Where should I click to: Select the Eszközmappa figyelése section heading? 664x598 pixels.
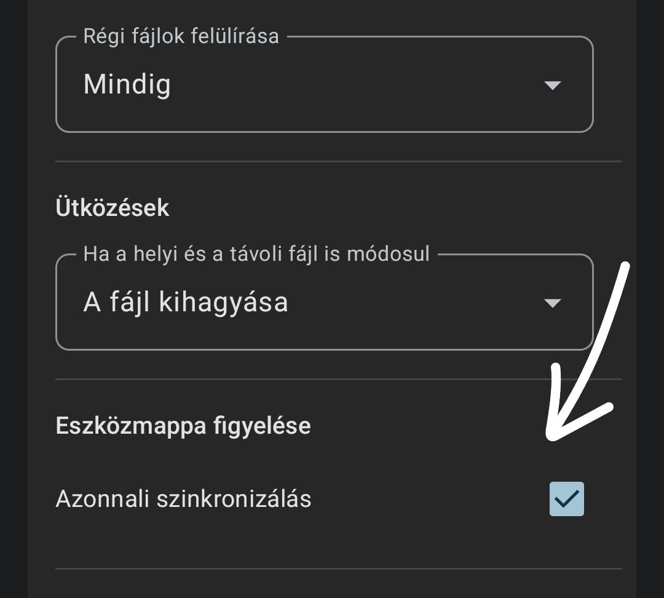183,426
